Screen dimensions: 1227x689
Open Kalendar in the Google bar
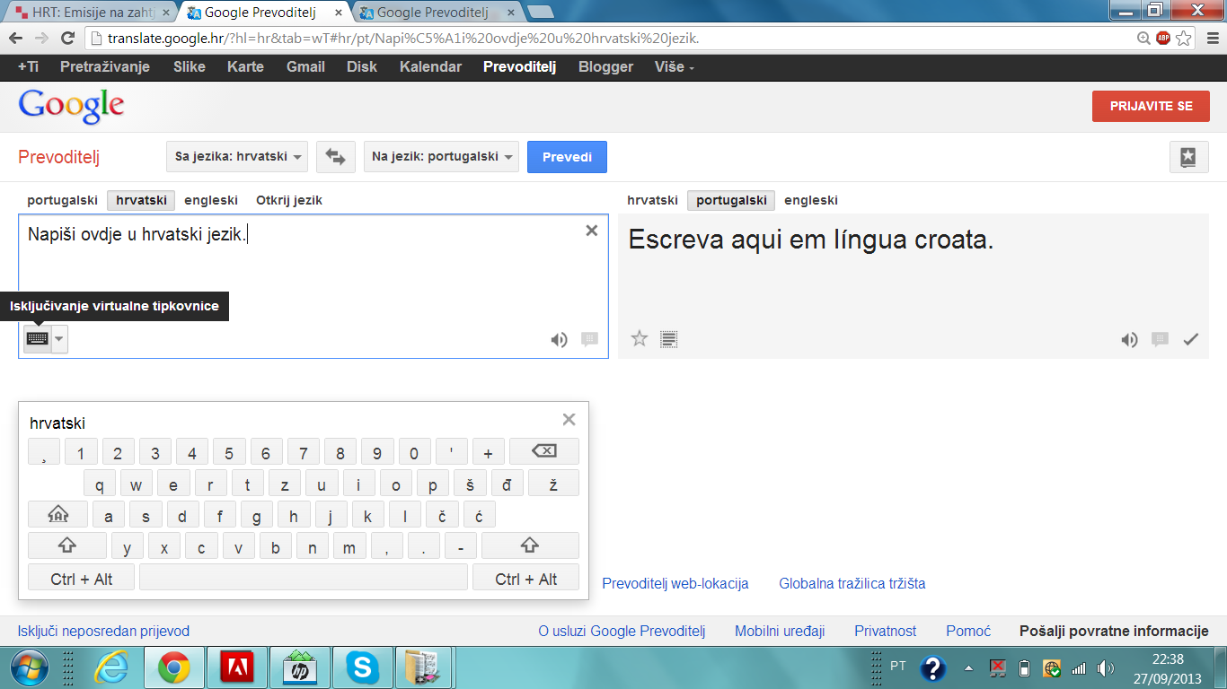[x=430, y=67]
